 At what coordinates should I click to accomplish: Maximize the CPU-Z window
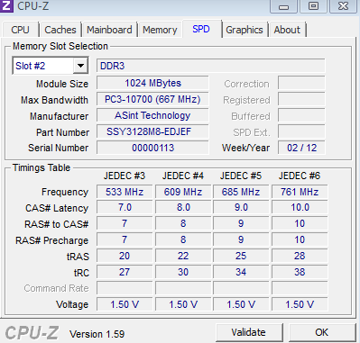pyautogui.click(x=313, y=6)
